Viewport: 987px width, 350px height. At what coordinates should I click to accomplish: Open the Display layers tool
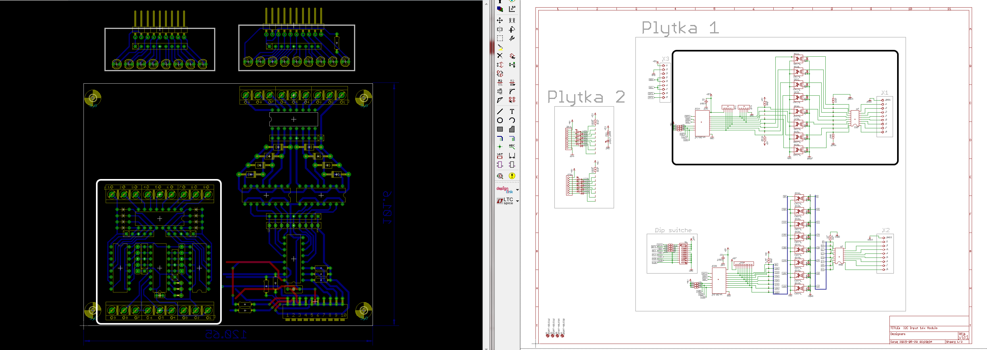pos(500,9)
